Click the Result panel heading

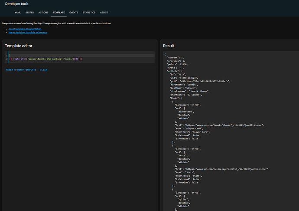click(169, 46)
